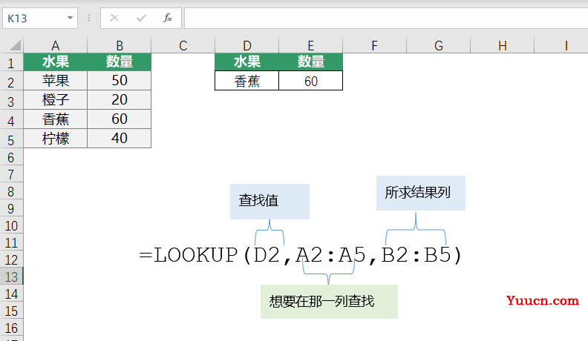This screenshot has width=588, height=341.
Task: Select row 7 header
Action: 11,174
